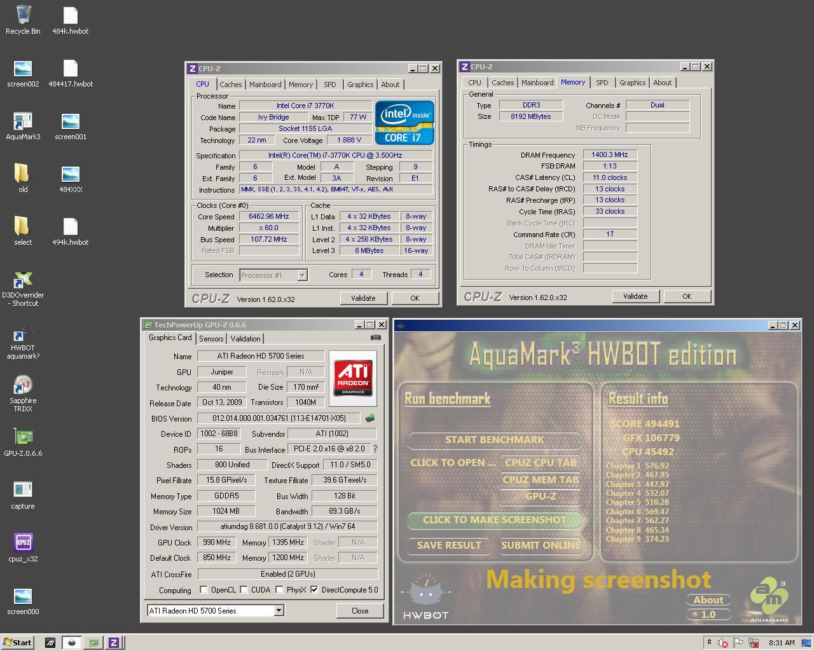Click CPUZ MEM TAB button in AquaMark
814x651 pixels.
click(541, 479)
